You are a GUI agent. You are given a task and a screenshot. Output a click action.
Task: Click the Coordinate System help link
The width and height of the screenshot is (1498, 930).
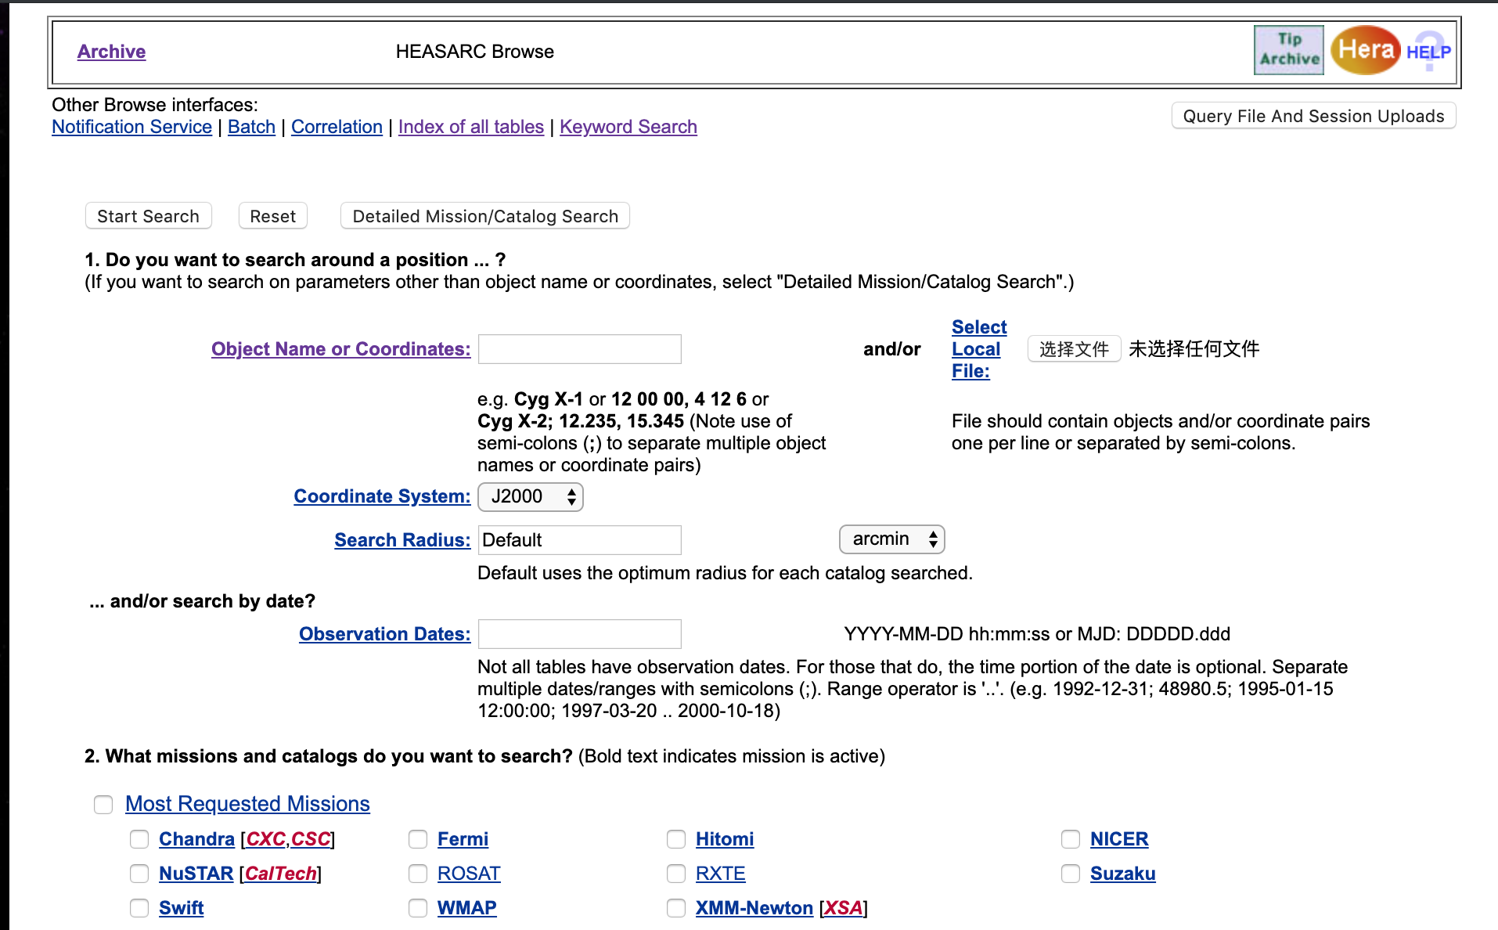coord(382,496)
